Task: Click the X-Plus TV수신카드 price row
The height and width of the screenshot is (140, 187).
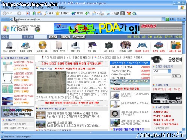Action: click(x=130, y=74)
